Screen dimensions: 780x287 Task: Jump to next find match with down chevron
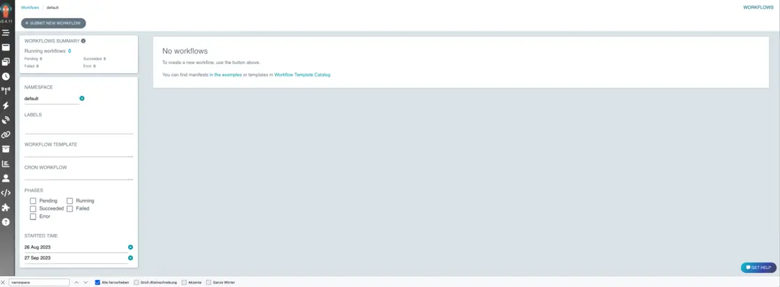[86, 282]
